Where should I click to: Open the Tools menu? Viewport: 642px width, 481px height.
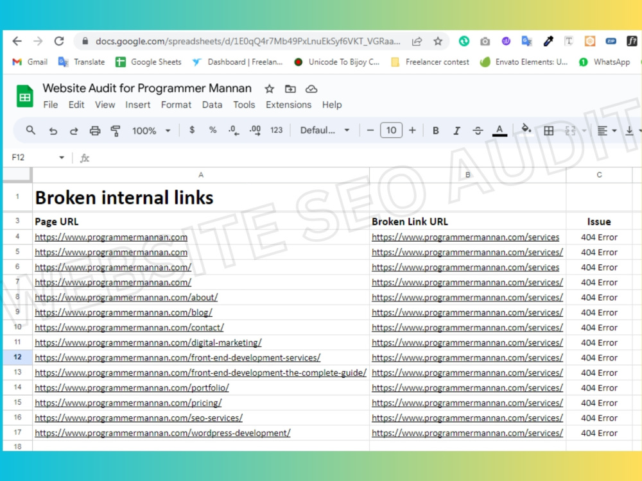click(x=244, y=105)
